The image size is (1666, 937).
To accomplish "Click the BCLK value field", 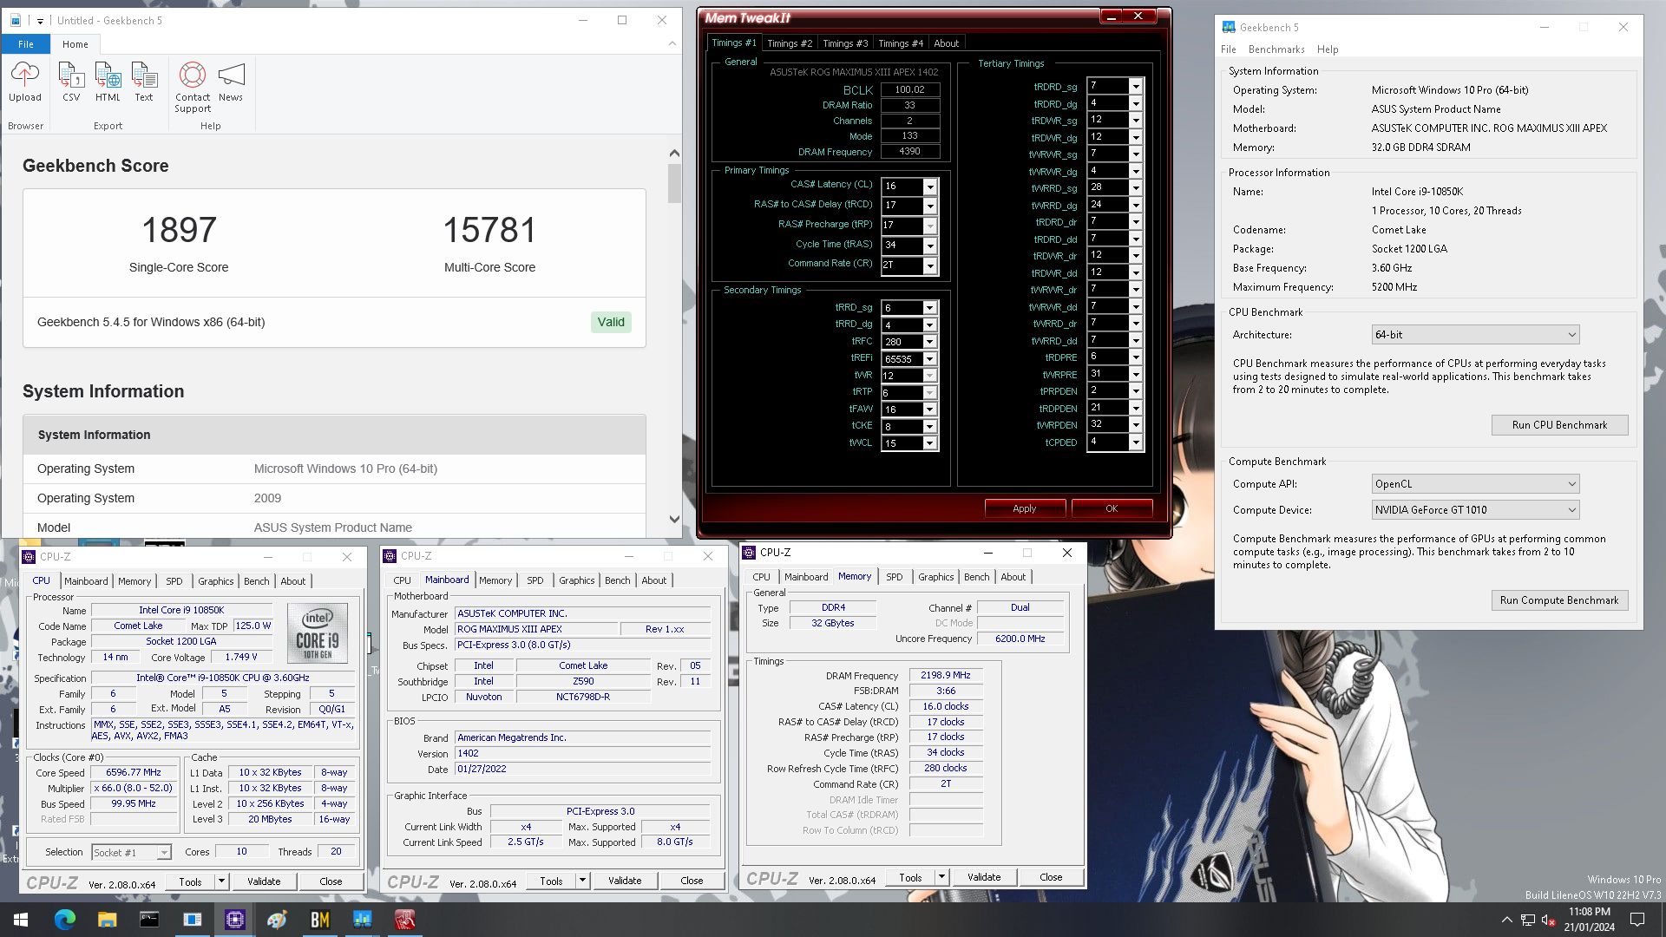I will pos(909,89).
